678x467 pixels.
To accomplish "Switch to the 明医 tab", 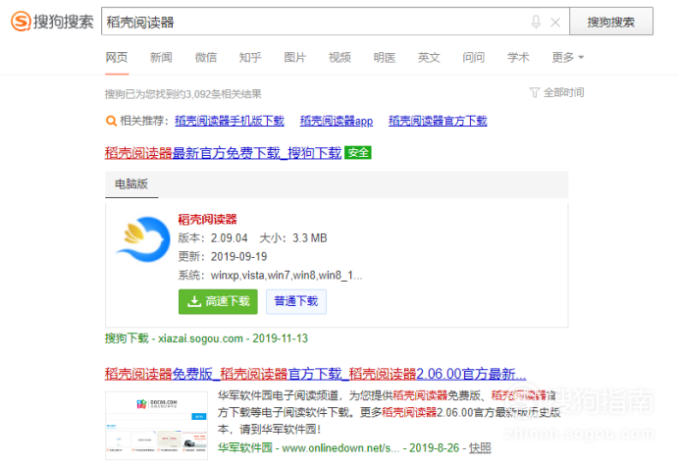I will point(385,57).
